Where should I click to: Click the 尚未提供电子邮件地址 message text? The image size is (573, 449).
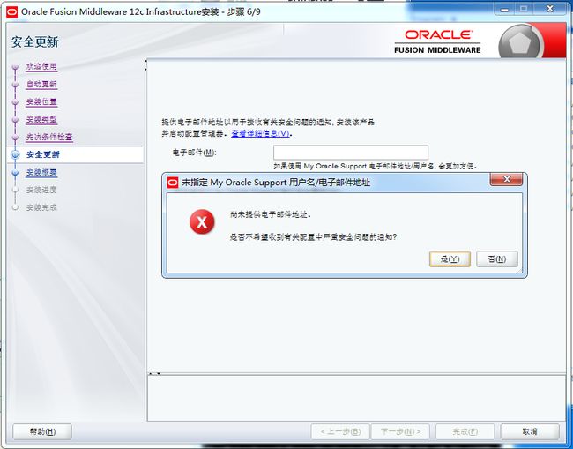click(x=271, y=214)
